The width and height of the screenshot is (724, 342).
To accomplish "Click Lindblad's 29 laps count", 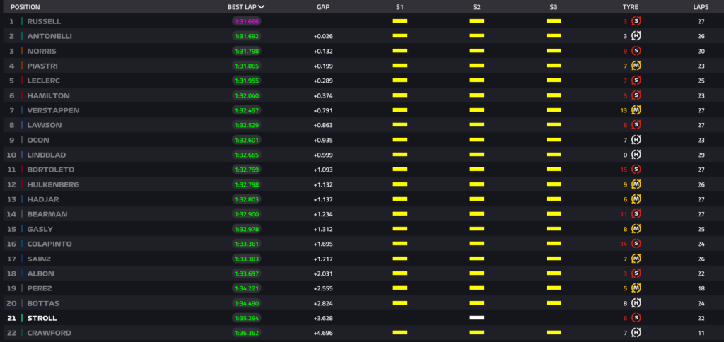I will [x=701, y=155].
